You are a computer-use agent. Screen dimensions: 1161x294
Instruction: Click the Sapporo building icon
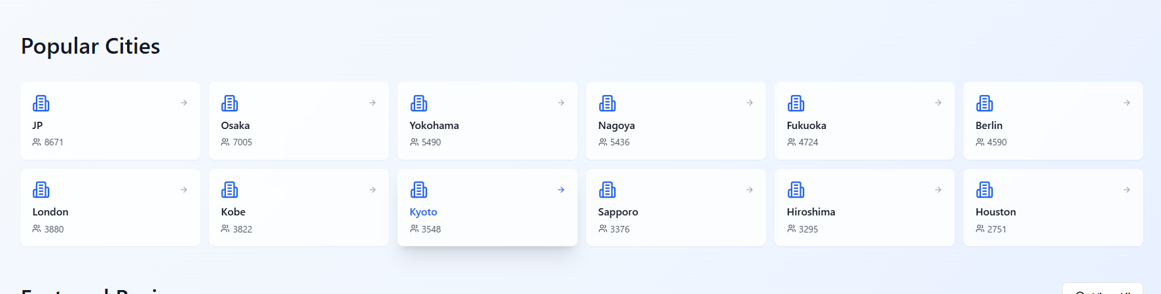pos(607,190)
